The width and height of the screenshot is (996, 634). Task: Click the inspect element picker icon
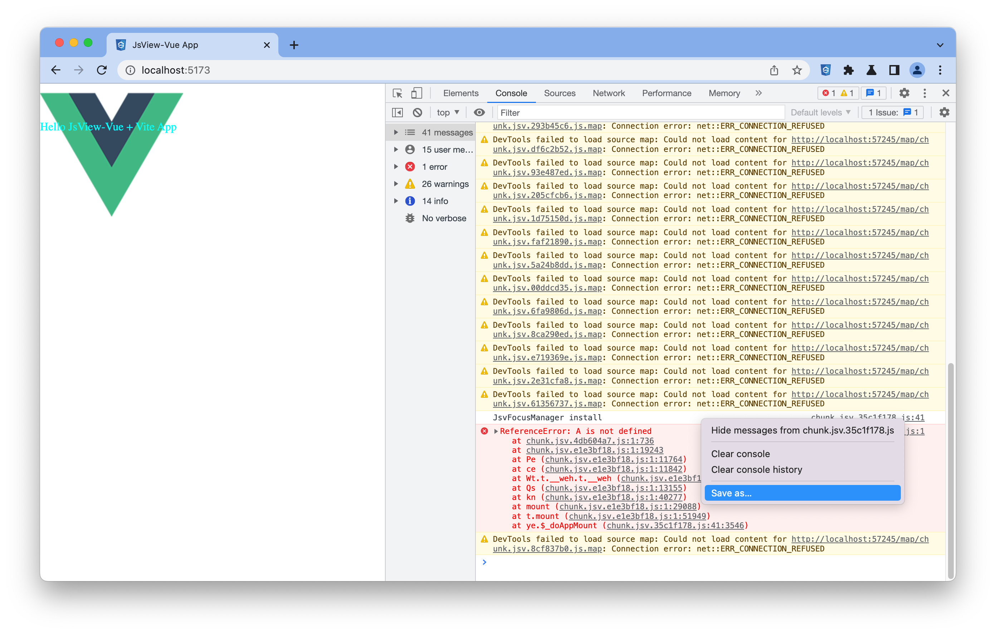click(x=397, y=93)
